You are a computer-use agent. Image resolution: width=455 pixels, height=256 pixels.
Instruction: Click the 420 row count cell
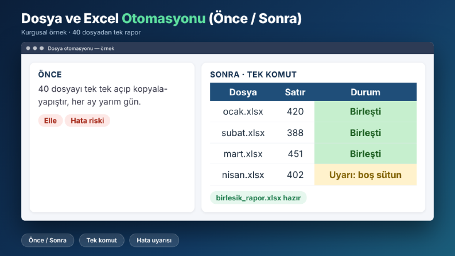(295, 111)
